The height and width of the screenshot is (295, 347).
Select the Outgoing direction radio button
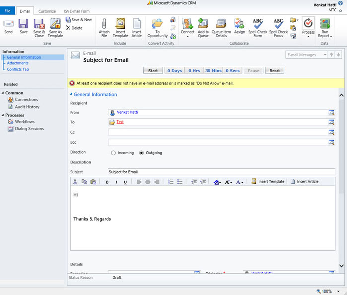142,153
